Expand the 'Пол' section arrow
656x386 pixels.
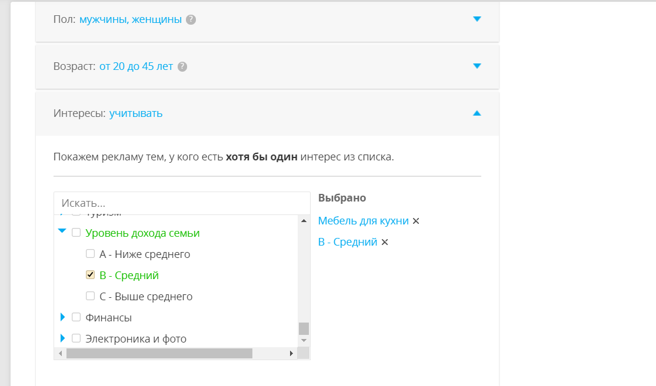477,19
